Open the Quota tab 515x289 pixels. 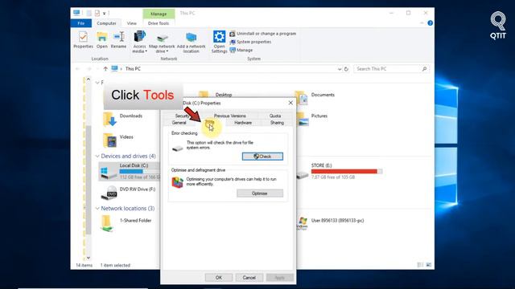coord(275,116)
